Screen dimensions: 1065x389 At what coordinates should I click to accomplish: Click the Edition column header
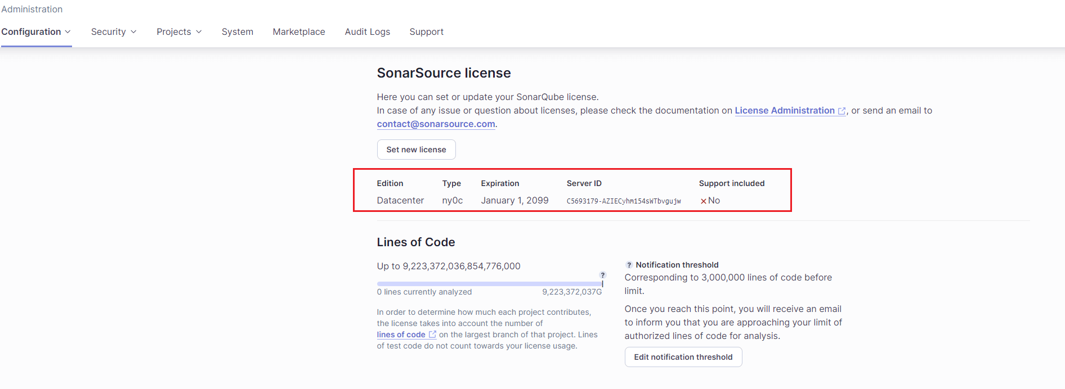click(390, 183)
